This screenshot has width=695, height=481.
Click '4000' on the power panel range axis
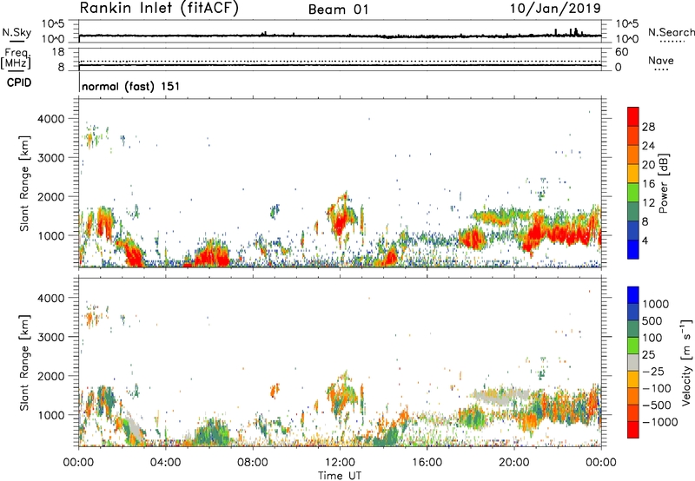coord(50,119)
